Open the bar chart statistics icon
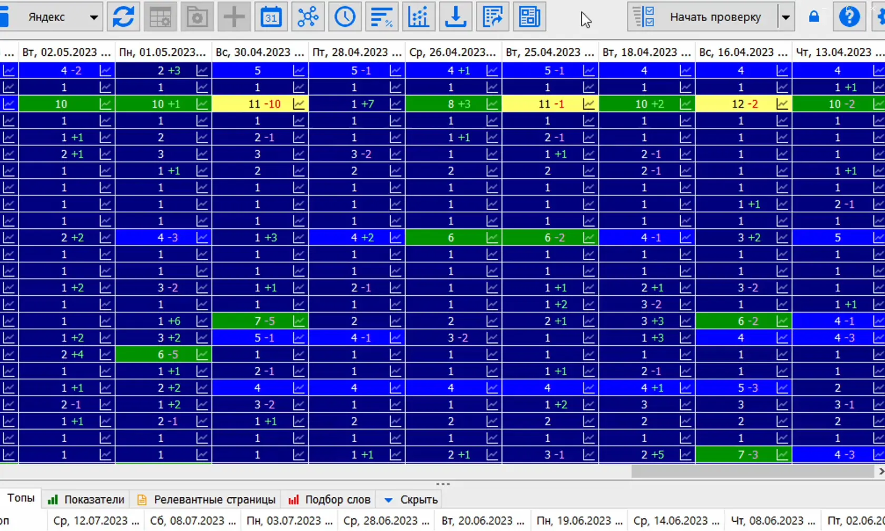This screenshot has height=531, width=885. pos(418,17)
